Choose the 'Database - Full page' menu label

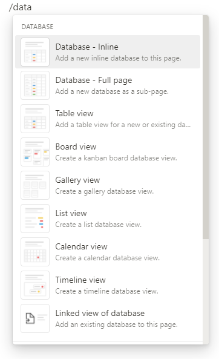point(94,81)
